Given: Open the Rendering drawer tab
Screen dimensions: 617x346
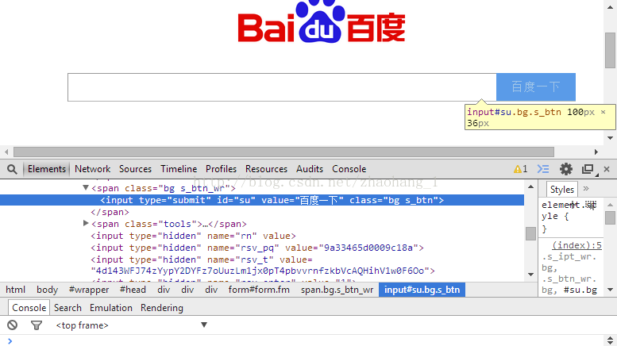Looking at the screenshot, I should pyautogui.click(x=162, y=308).
